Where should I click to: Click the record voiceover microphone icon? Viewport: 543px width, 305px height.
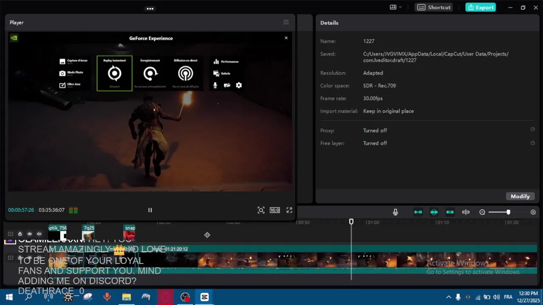pos(395,212)
